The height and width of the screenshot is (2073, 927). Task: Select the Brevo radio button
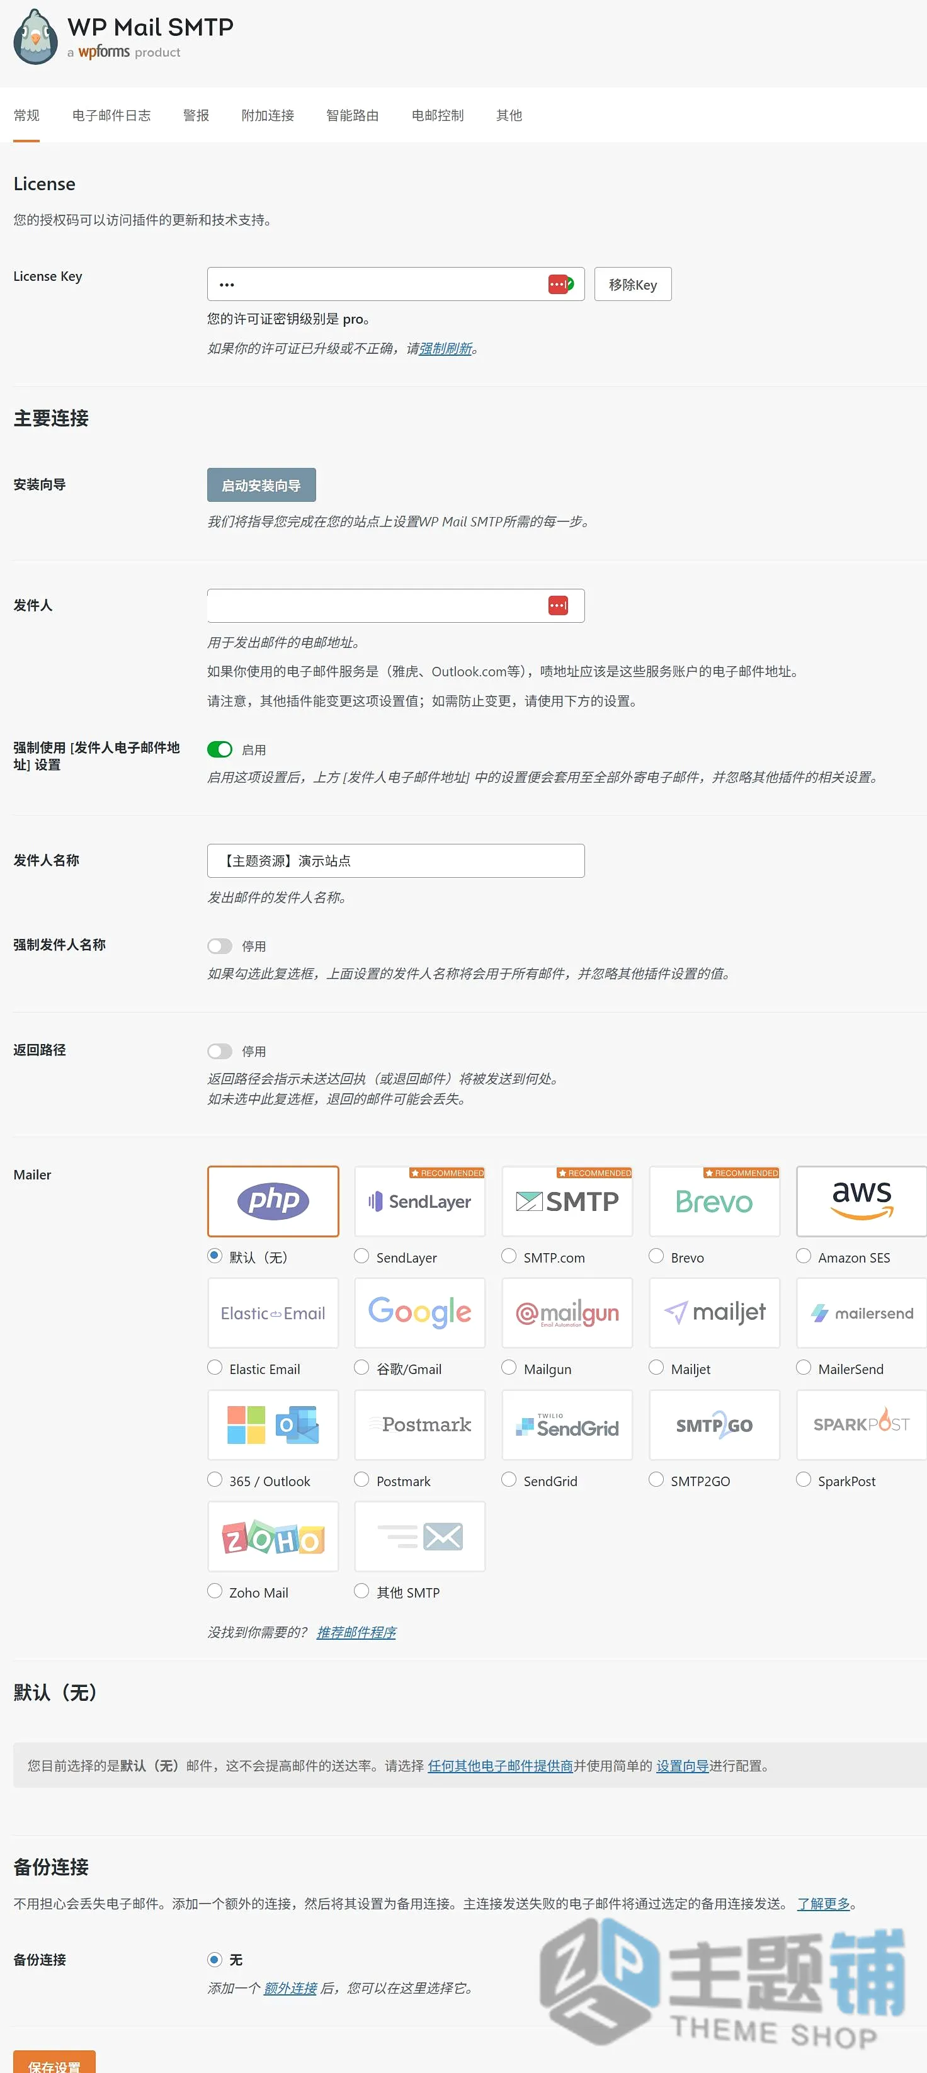pos(657,1256)
